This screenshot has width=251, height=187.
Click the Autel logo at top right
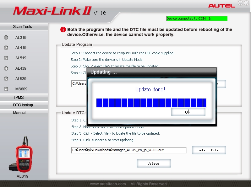coord(221,6)
